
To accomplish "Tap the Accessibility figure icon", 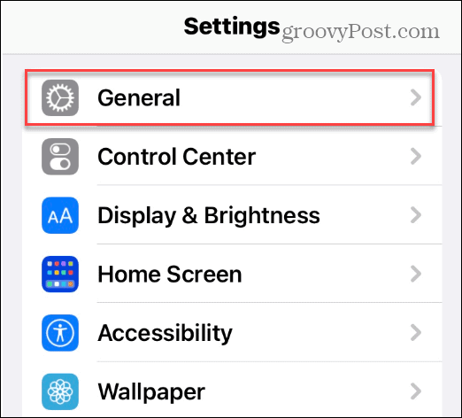I will point(60,333).
